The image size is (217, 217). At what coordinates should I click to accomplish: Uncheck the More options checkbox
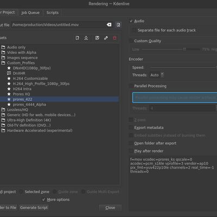43,200
